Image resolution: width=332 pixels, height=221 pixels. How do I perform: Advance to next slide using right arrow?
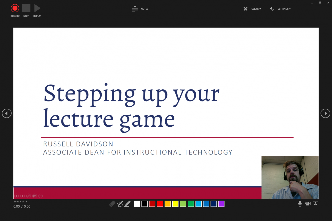tap(325, 113)
